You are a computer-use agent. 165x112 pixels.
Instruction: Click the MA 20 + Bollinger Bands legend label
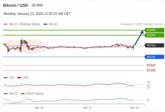[x=25, y=24]
